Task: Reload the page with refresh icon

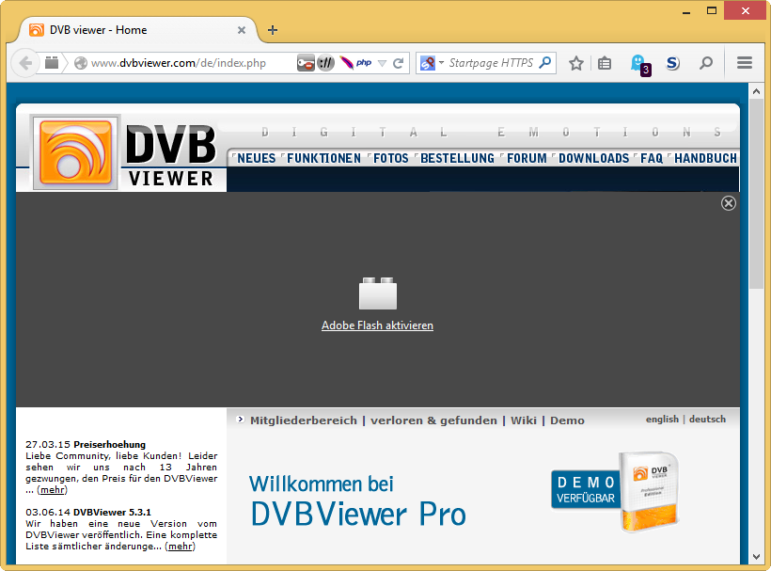Action: click(399, 63)
